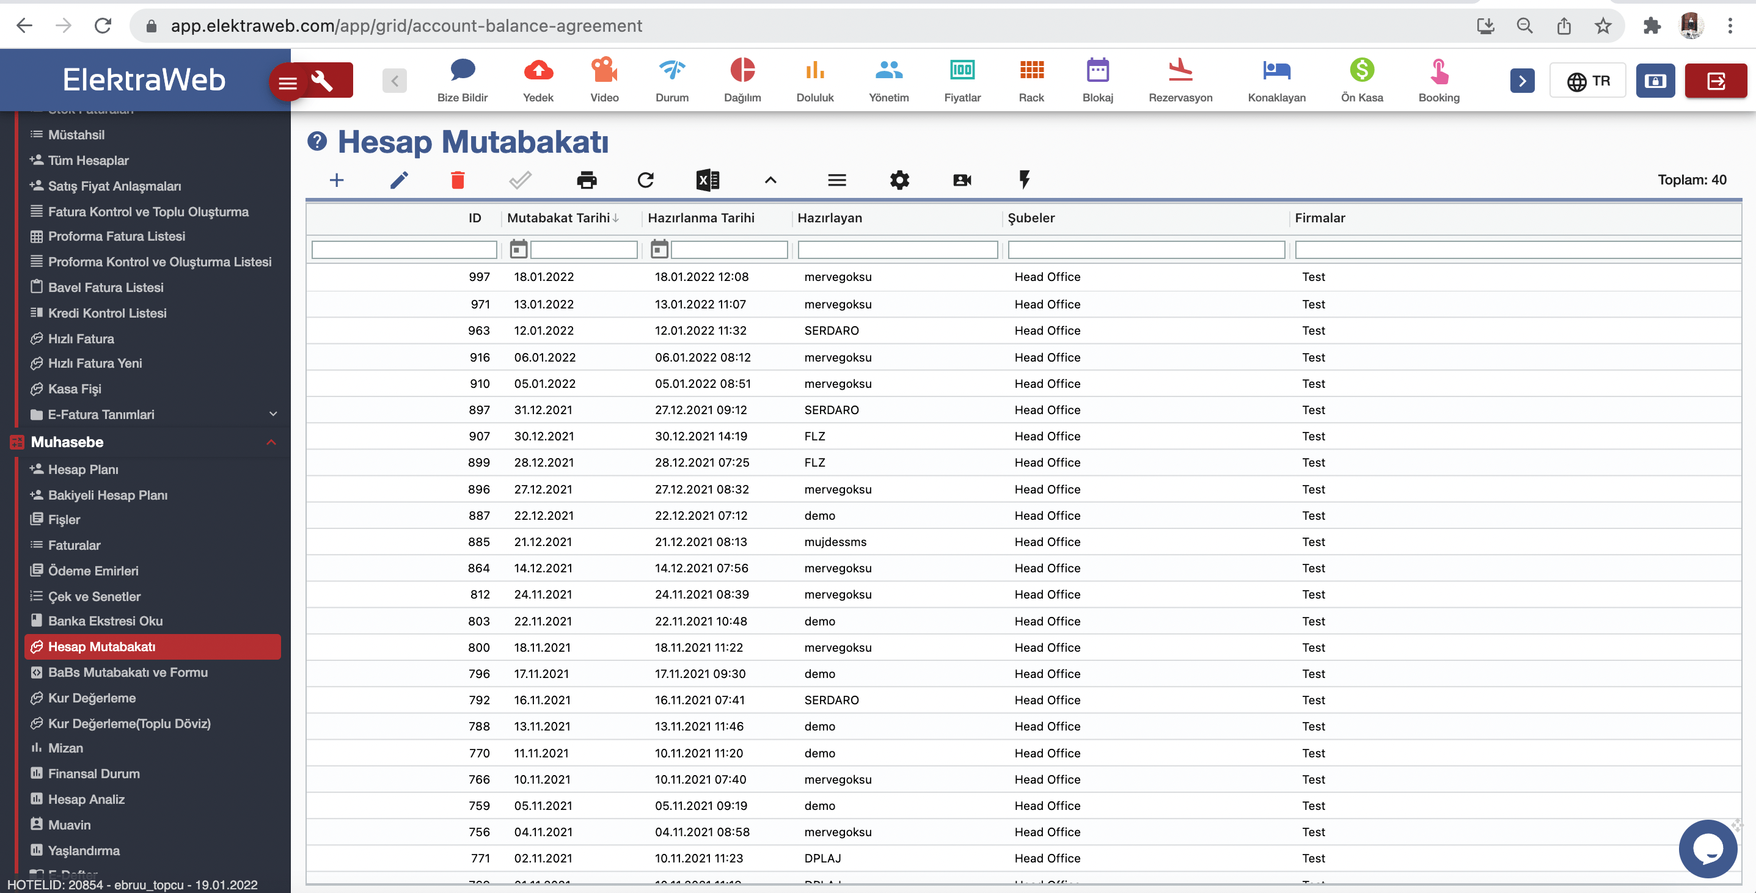Click the Bize Bildir chat icon
Image resolution: width=1756 pixels, height=893 pixels.
click(x=462, y=70)
